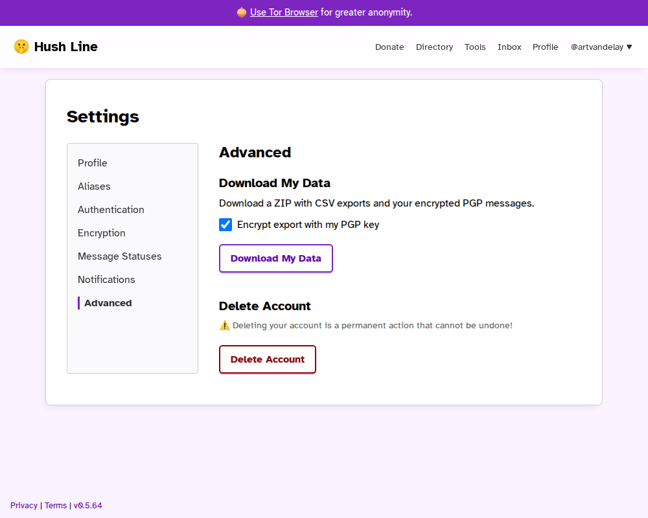Viewport: 648px width, 518px height.
Task: Uncheck "Encrypt export with my PGP key"
Action: click(x=225, y=225)
